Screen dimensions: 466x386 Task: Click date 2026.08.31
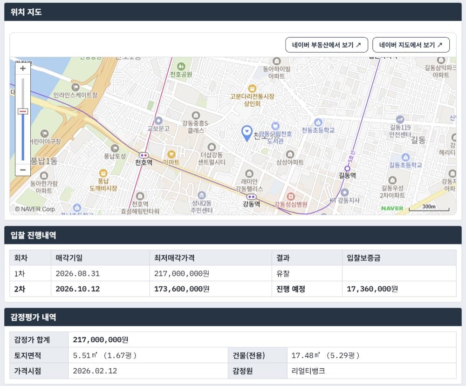coord(77,273)
